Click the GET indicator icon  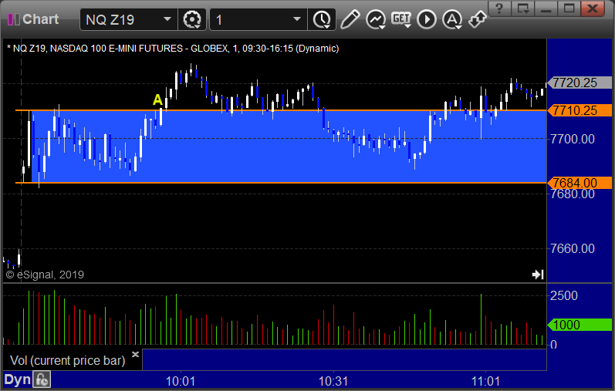tap(401, 19)
